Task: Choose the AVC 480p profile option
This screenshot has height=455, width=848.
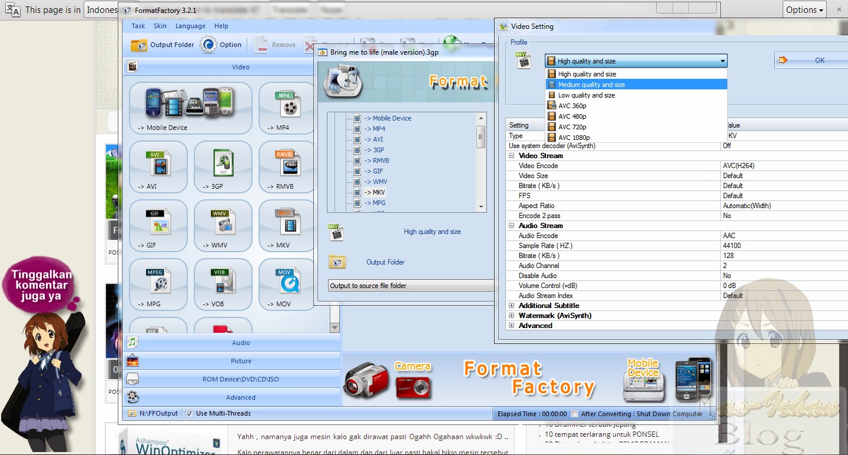Action: 637,116
